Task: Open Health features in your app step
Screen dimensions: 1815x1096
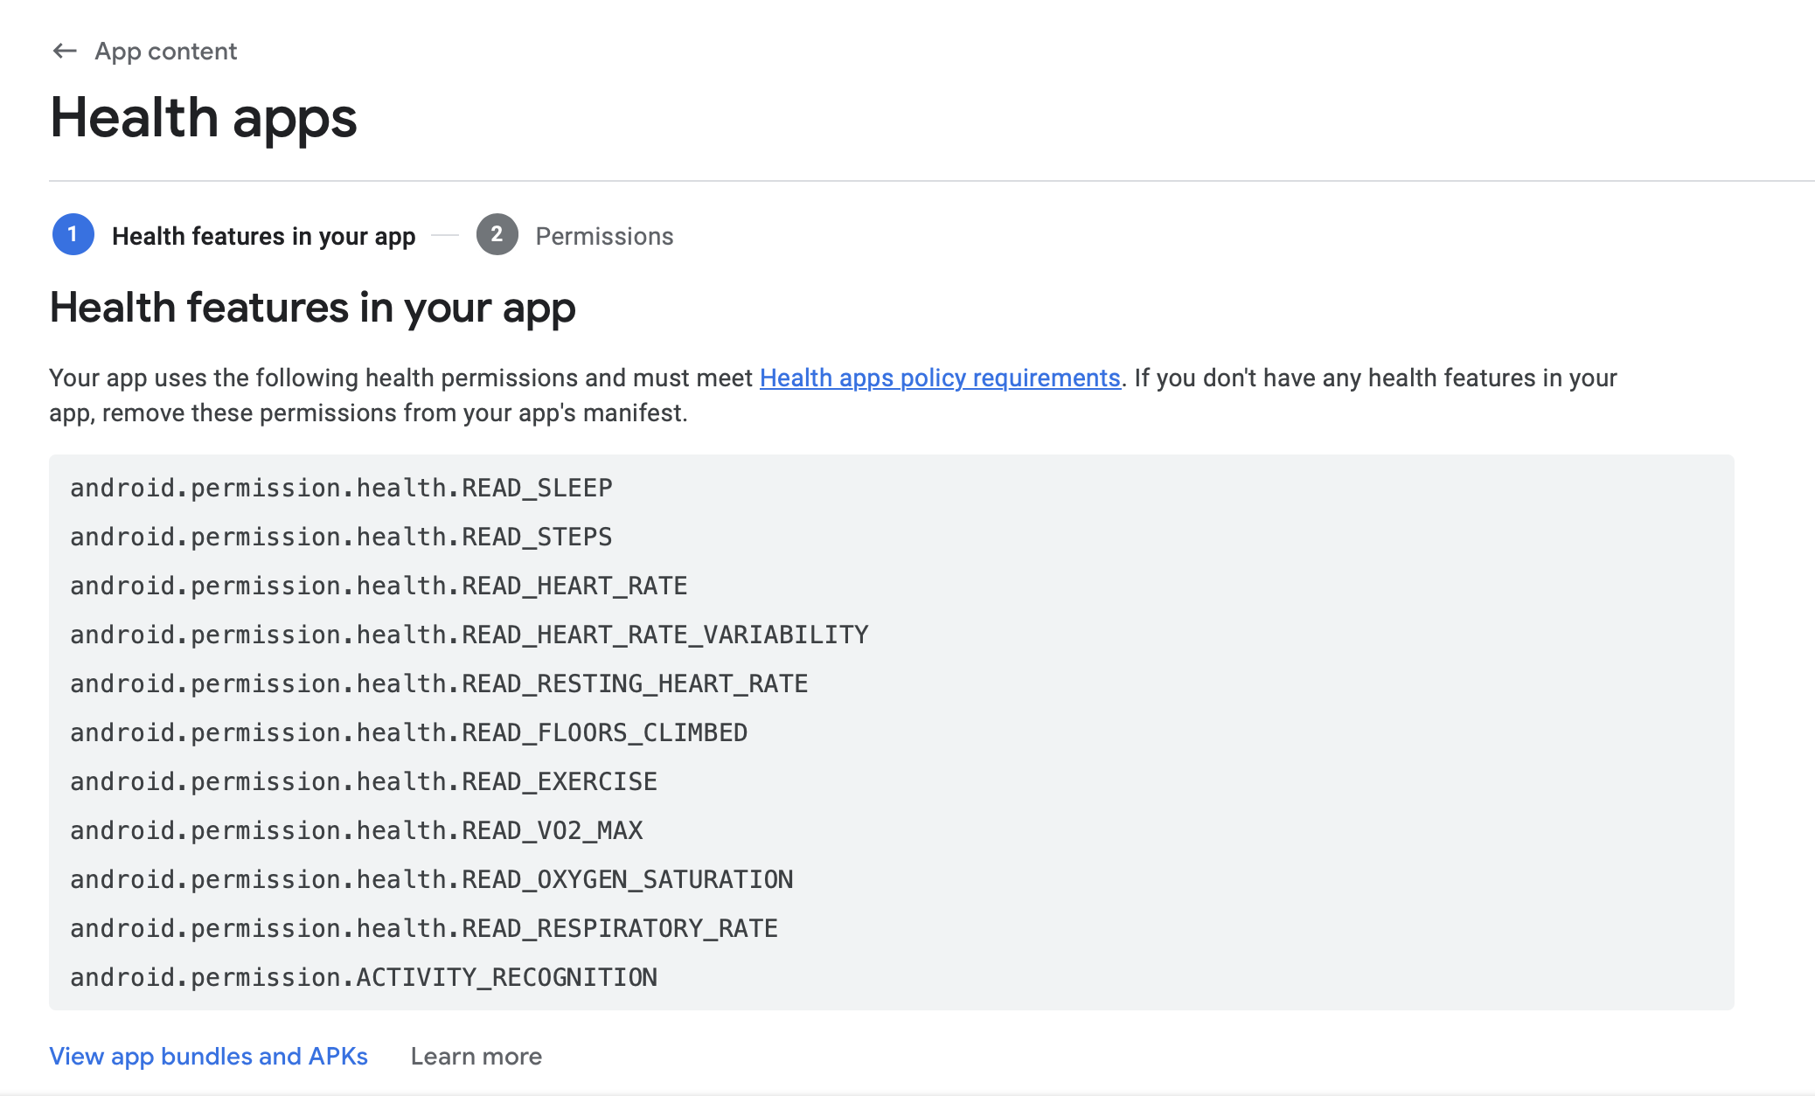Action: pos(264,235)
